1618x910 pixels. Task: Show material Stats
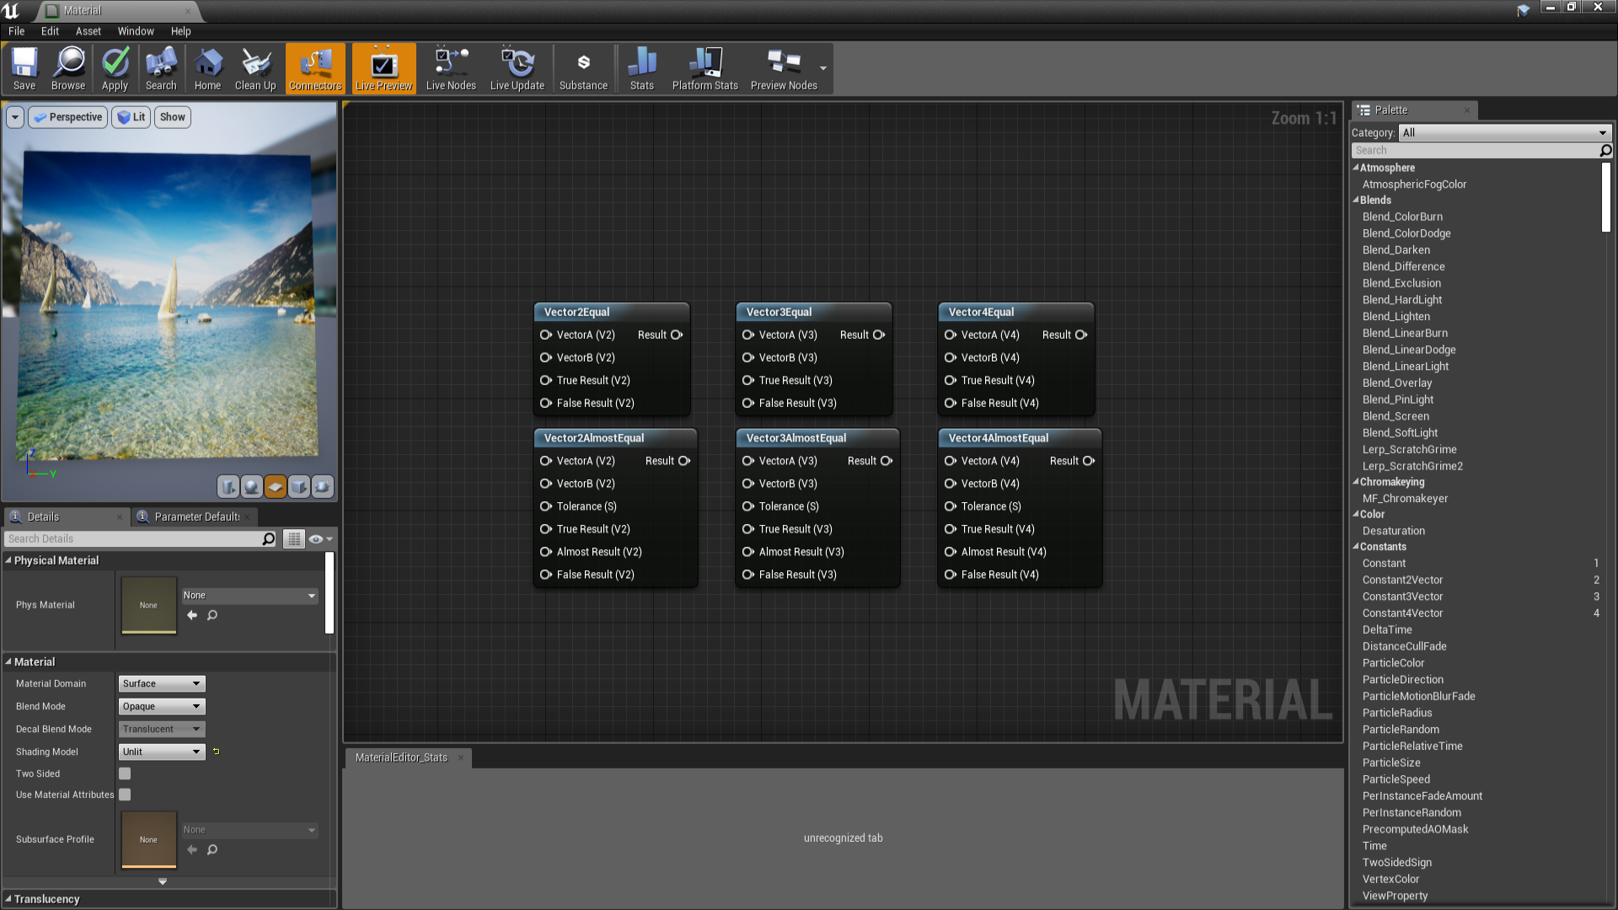641,67
